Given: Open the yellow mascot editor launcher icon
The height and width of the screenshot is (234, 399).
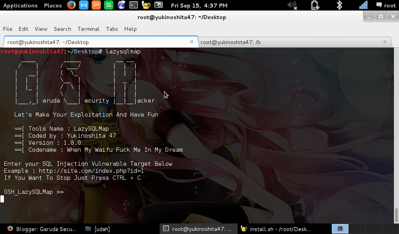Looking at the screenshot, I should [146, 5].
